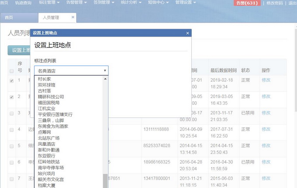
Task: Close the 人员管理 tab with its X icon
Action: 73,17
